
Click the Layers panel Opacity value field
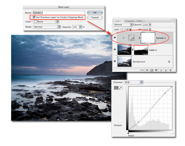[x=146, y=25]
